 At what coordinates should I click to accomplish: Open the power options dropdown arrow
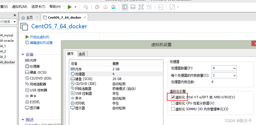(x=75, y=7)
